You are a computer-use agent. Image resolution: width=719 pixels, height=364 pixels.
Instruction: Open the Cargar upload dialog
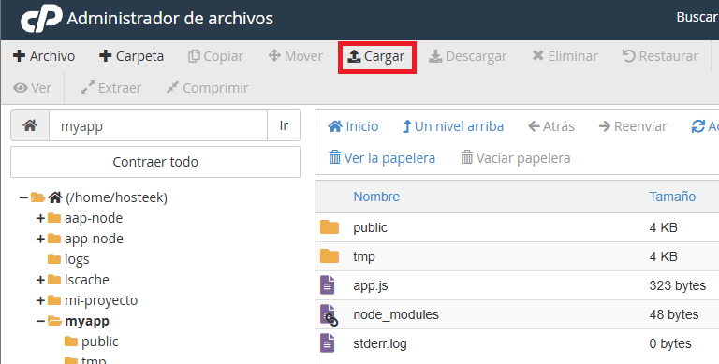[376, 56]
